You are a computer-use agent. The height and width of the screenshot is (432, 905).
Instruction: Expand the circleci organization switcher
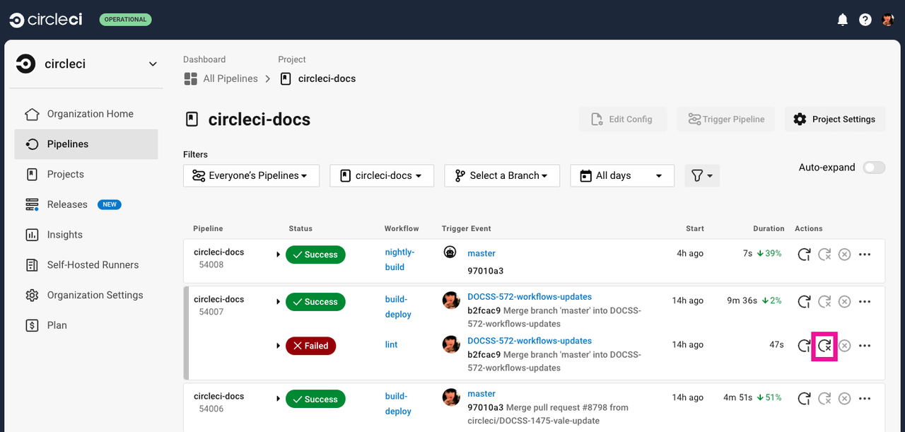click(x=153, y=64)
